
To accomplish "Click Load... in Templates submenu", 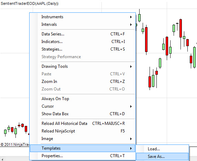I will click(x=162, y=149).
